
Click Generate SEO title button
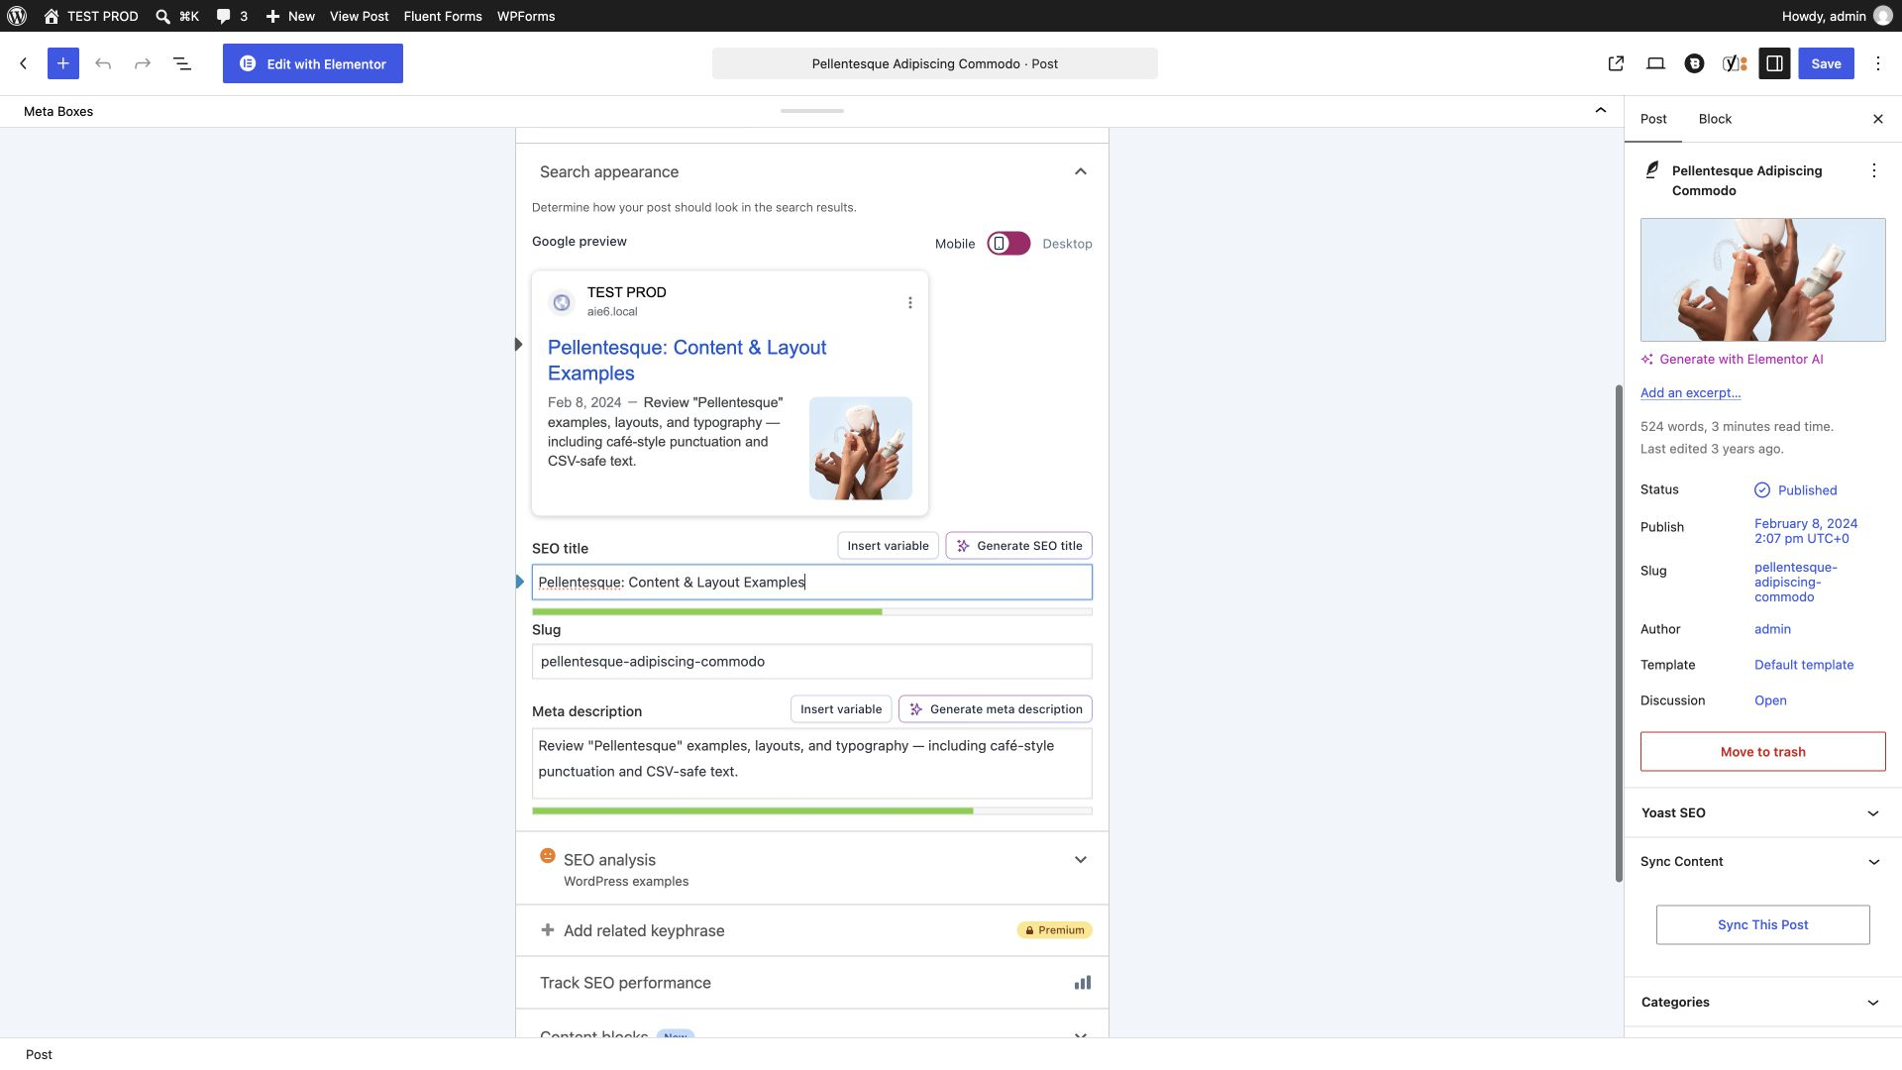point(1018,546)
